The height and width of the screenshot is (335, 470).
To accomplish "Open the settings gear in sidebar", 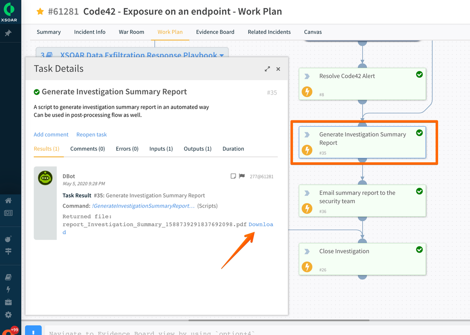I will (x=8, y=315).
